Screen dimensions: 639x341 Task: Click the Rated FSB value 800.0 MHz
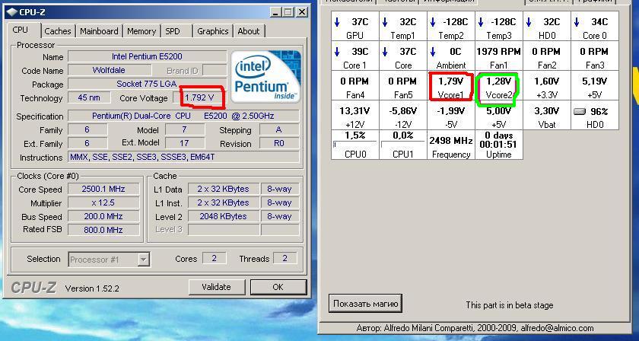pos(103,230)
